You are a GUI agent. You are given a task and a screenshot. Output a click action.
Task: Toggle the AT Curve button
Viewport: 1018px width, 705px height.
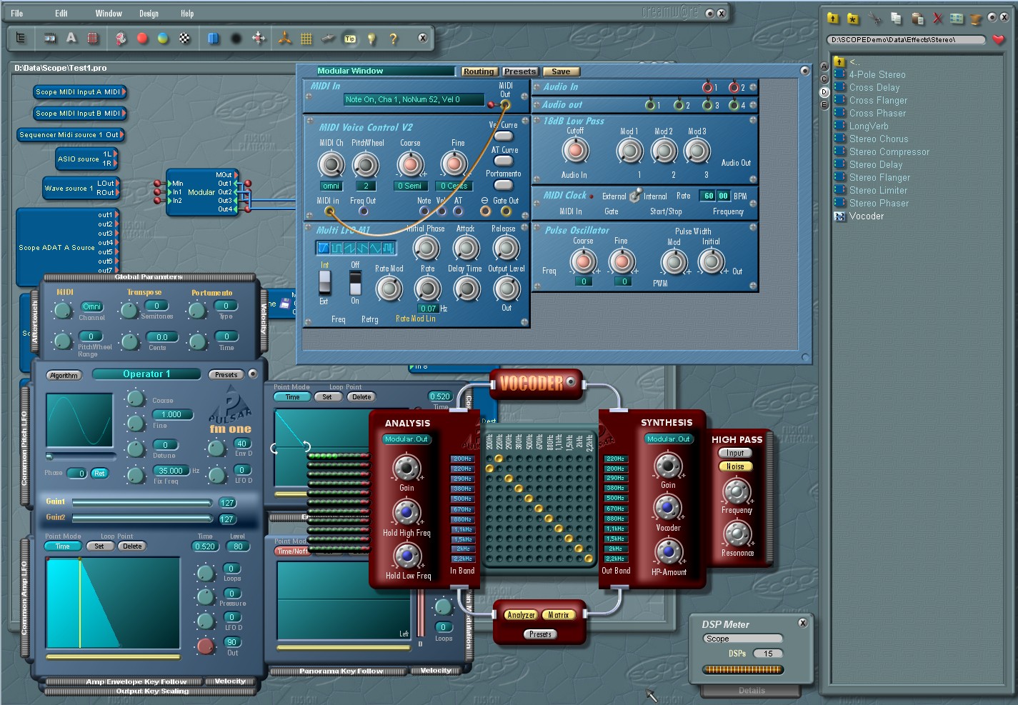504,161
